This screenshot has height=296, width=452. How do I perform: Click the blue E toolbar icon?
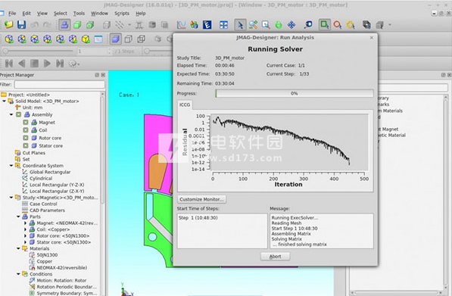tap(207, 25)
